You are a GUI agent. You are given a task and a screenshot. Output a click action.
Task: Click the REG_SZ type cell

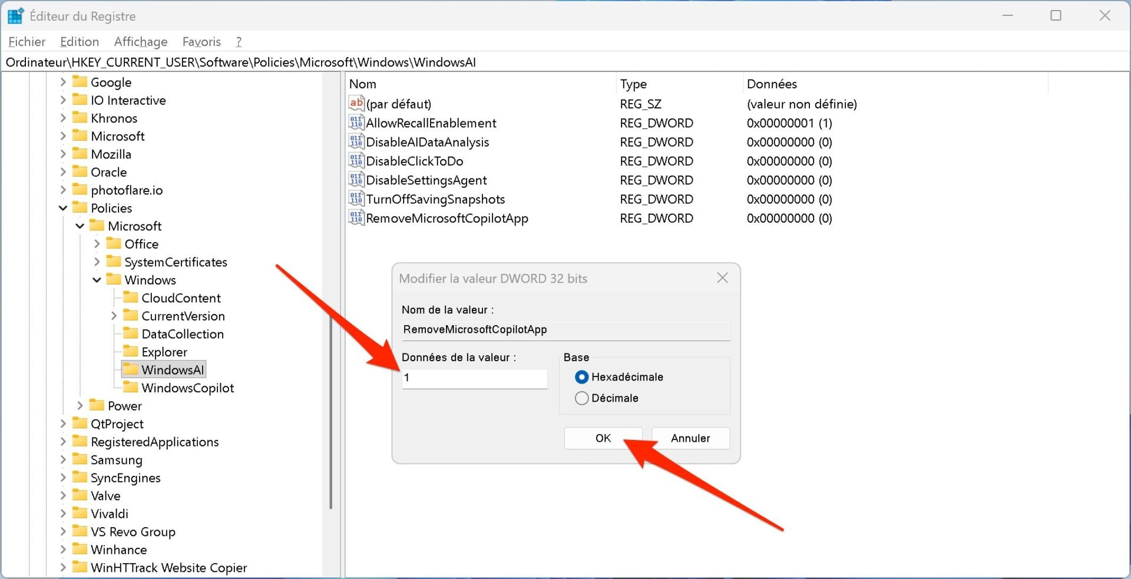(x=640, y=104)
